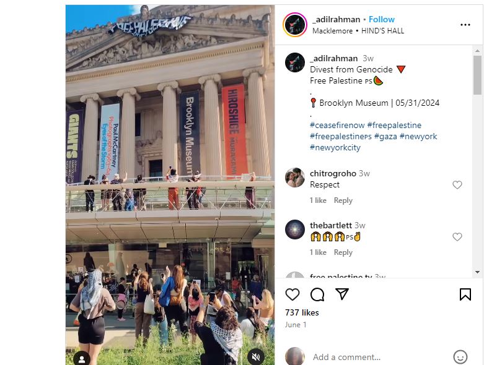Image resolution: width=484 pixels, height=365 pixels.
Task: Open _adilrahman's profile picture in the header
Action: (x=295, y=25)
